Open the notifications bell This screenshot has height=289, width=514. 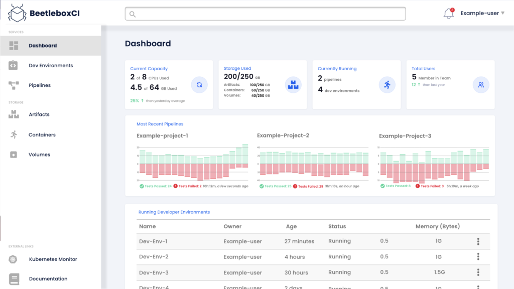[x=448, y=14]
